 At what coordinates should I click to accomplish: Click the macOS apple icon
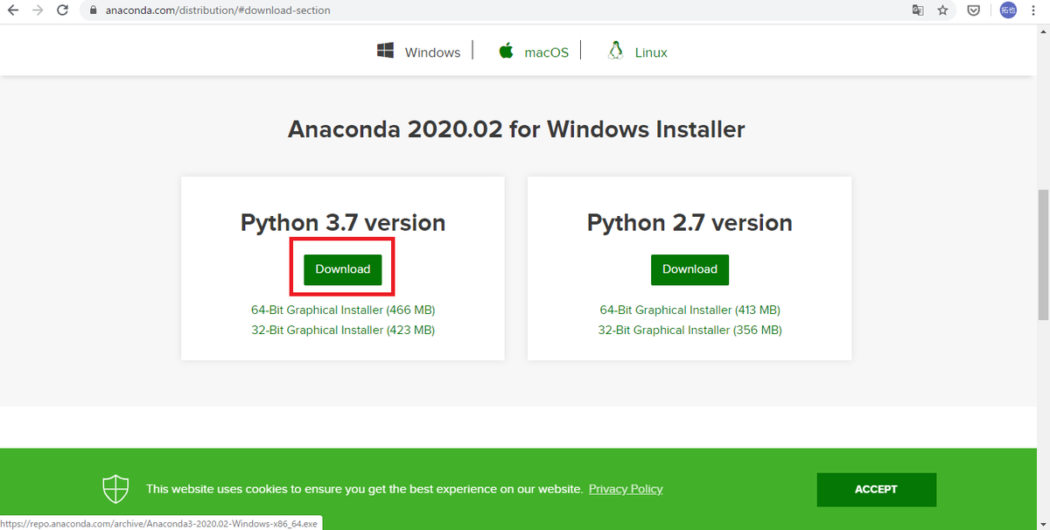pyautogui.click(x=506, y=50)
